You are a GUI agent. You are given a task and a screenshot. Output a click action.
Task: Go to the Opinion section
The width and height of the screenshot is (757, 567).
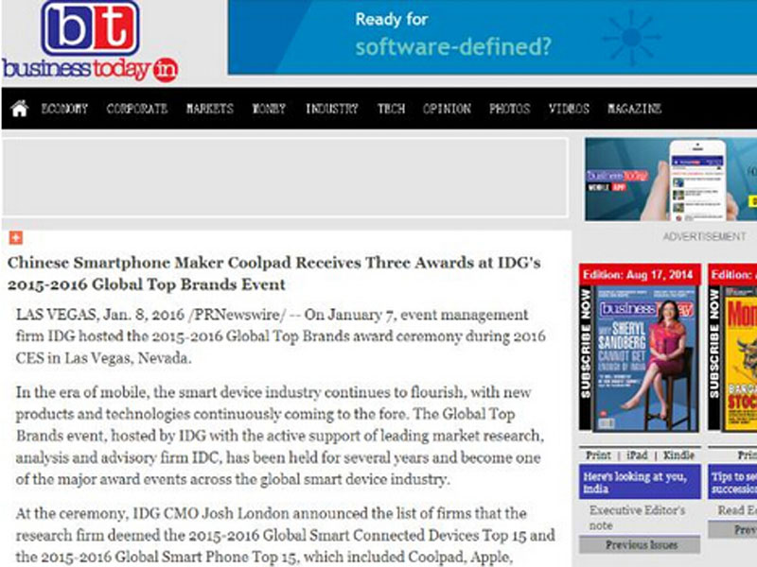click(447, 109)
